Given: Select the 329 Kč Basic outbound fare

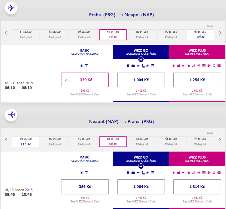Looking at the screenshot, I should [85, 80].
